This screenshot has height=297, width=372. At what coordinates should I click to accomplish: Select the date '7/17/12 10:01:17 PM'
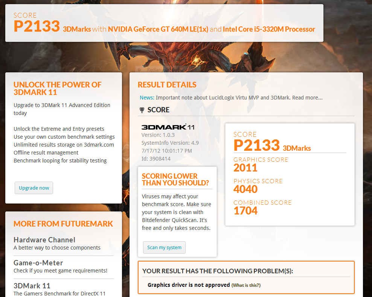coord(166,151)
